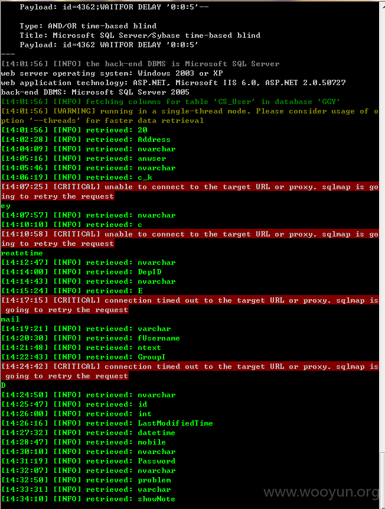385x509 pixels.
Task: Click the 'retrieved: LastModifiedTime' log line
Action: 107,423
